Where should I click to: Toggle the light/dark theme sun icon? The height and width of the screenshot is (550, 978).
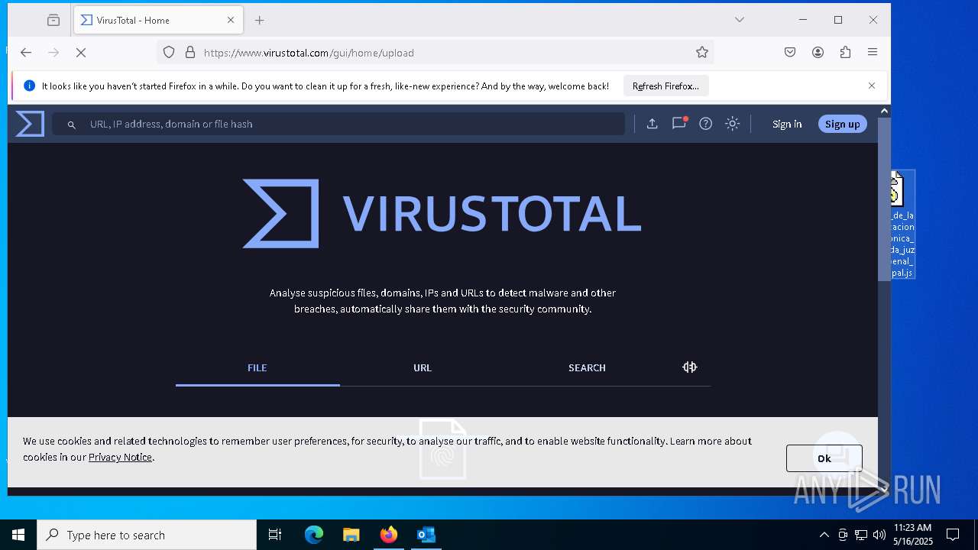coord(733,124)
